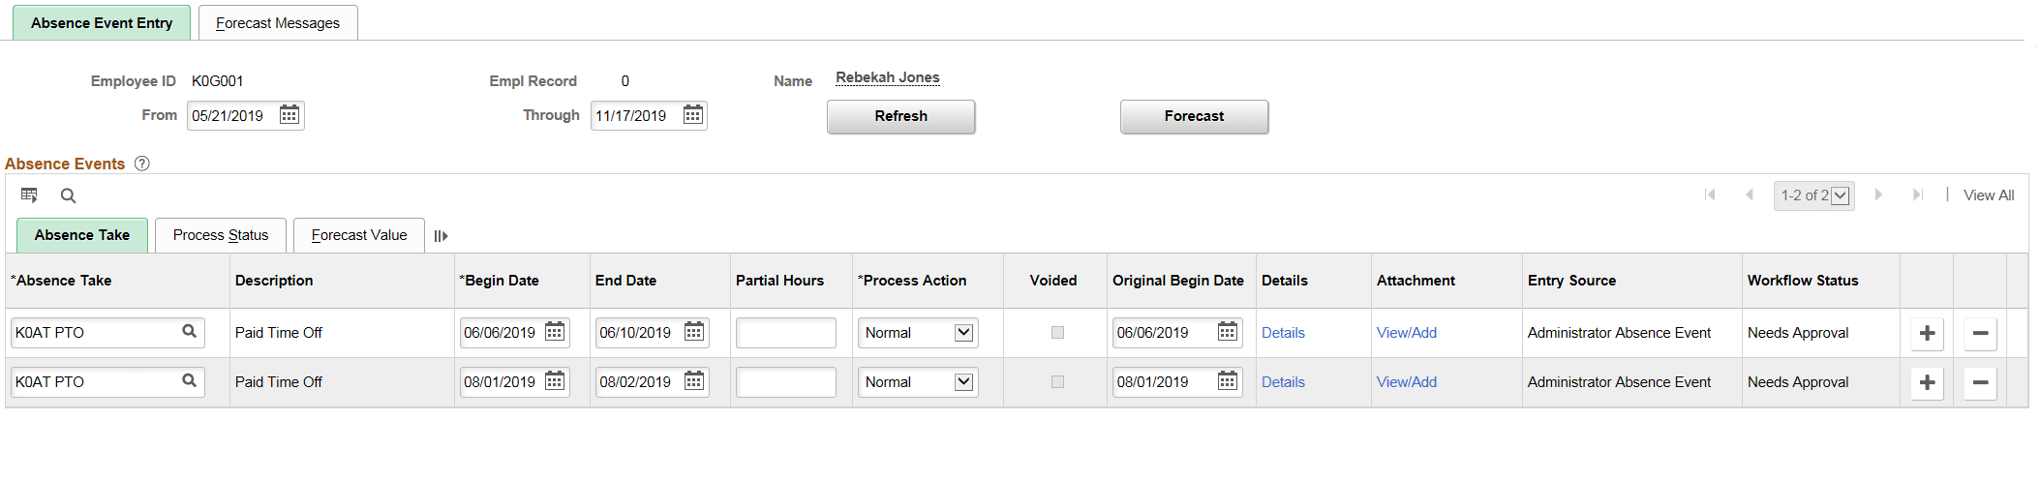The width and height of the screenshot is (2041, 480).
Task: Click the grid Find magnifier icon
Action: [68, 195]
